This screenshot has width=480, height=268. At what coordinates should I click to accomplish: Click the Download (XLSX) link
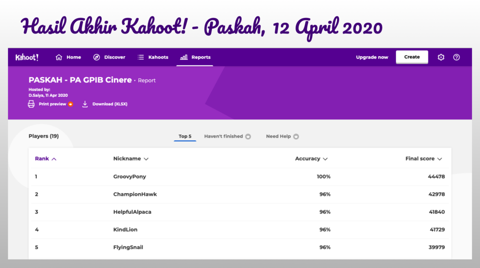[x=110, y=104]
